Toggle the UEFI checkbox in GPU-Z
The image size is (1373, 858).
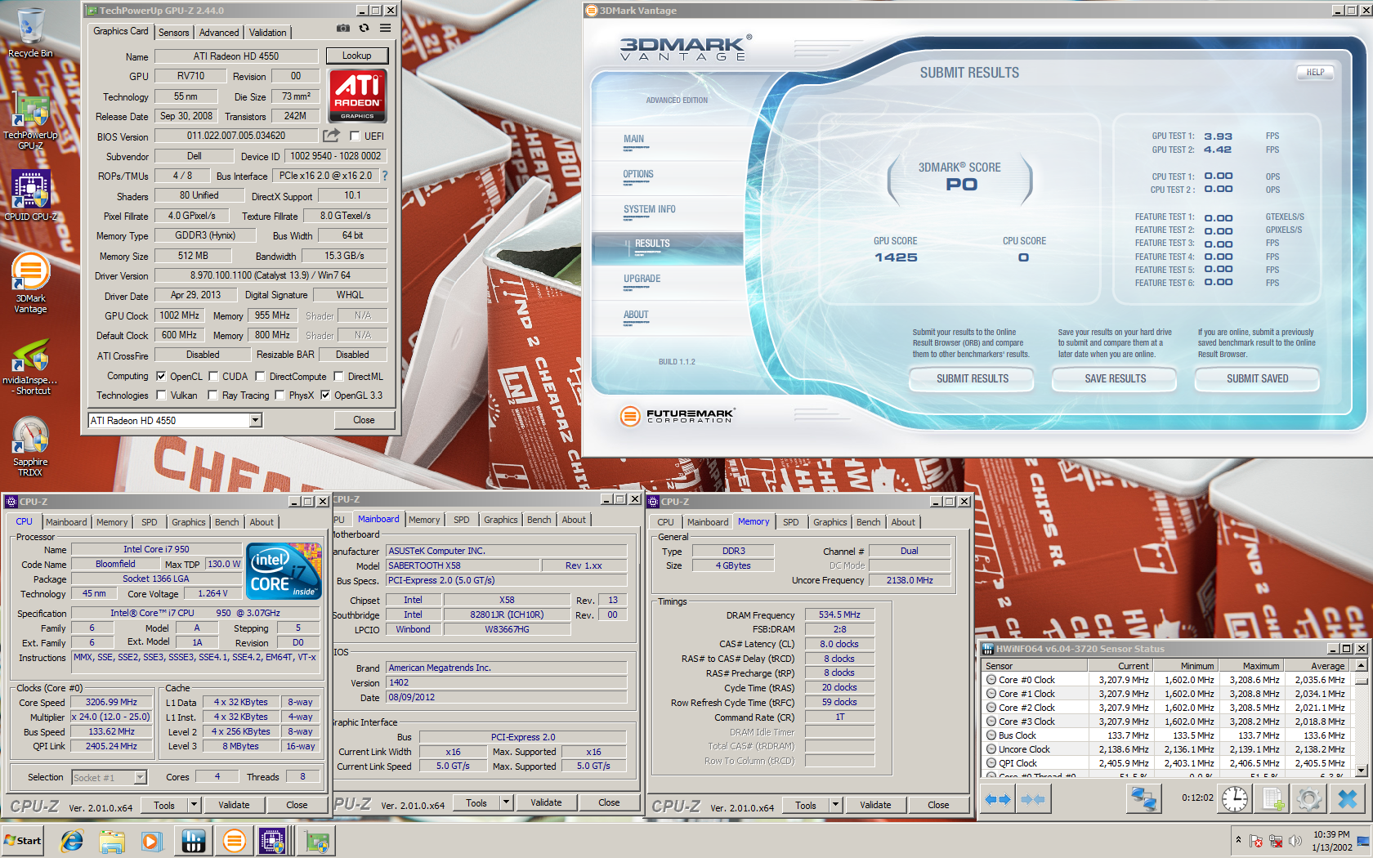(x=355, y=136)
